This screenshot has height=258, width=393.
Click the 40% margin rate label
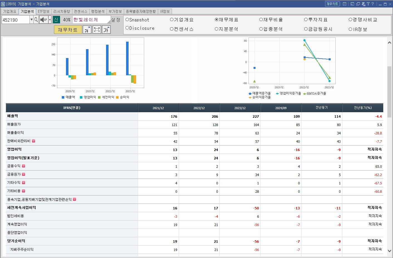pyautogui.click(x=67, y=20)
